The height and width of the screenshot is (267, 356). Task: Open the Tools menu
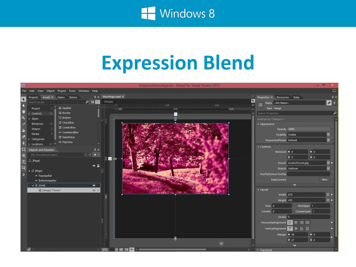(x=72, y=91)
